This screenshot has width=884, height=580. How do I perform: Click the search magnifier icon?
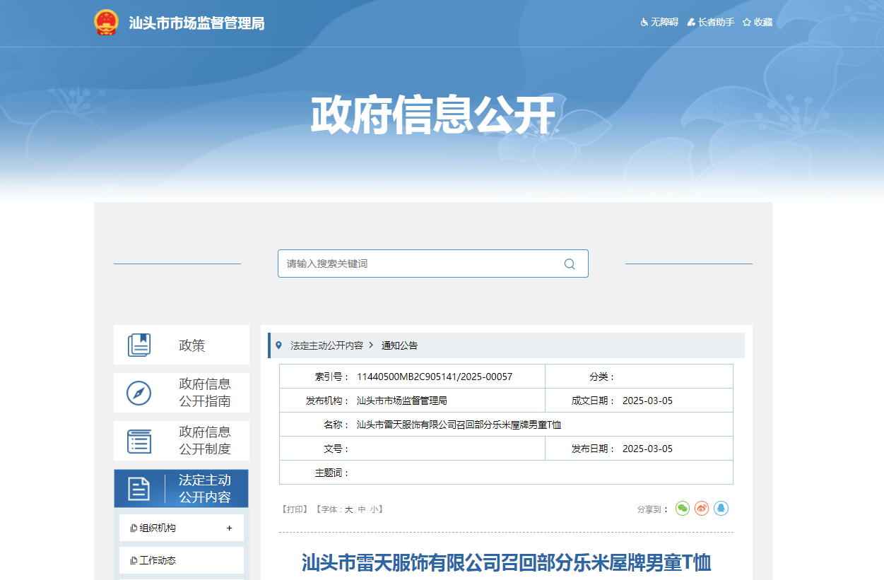[x=570, y=264]
